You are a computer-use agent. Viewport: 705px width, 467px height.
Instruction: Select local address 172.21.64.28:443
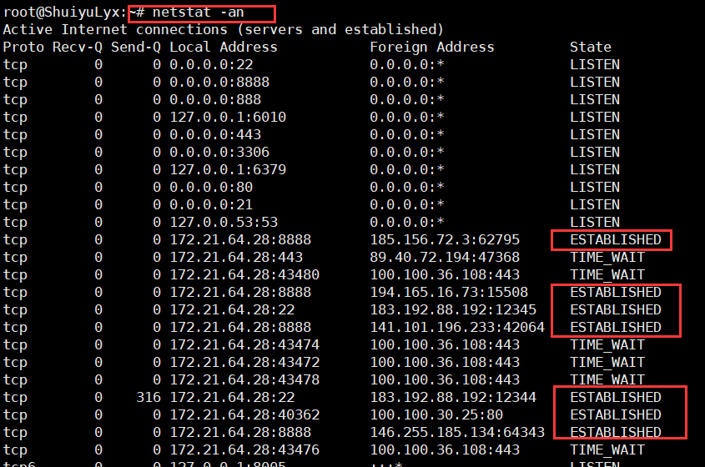236,258
